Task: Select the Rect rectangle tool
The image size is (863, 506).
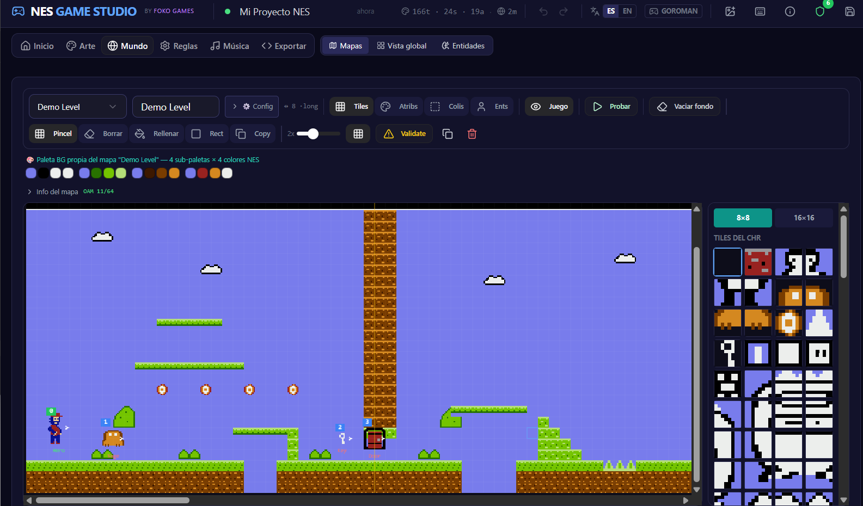Action: 207,134
